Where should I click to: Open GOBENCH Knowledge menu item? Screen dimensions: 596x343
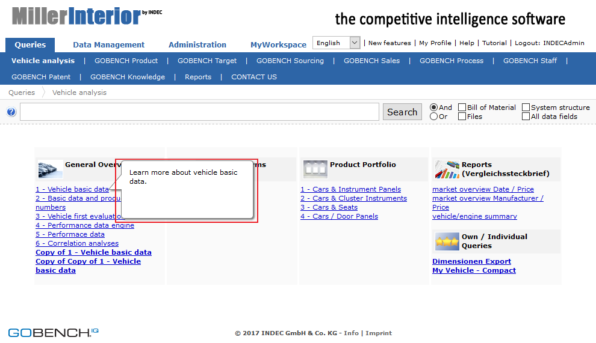point(128,77)
